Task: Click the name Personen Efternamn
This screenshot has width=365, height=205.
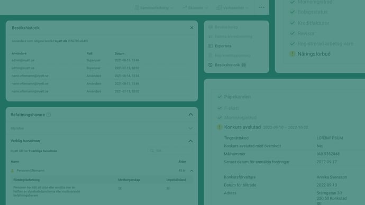Action: click(30, 171)
